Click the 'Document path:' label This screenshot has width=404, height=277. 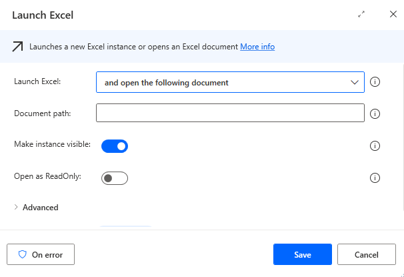[x=43, y=113]
